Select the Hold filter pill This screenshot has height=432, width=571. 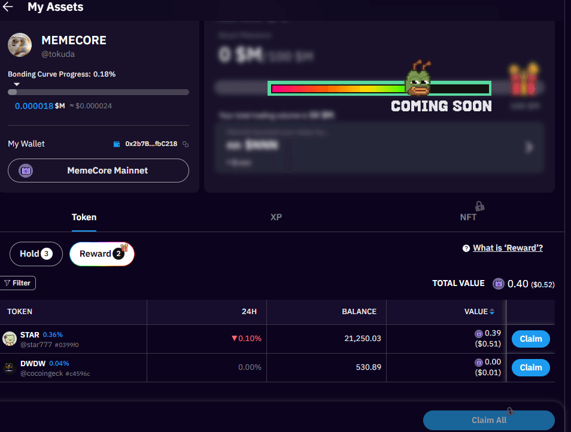coord(36,254)
